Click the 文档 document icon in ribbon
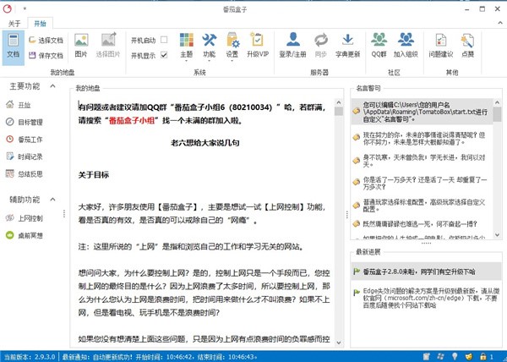The height and width of the screenshot is (362, 507). point(13,47)
